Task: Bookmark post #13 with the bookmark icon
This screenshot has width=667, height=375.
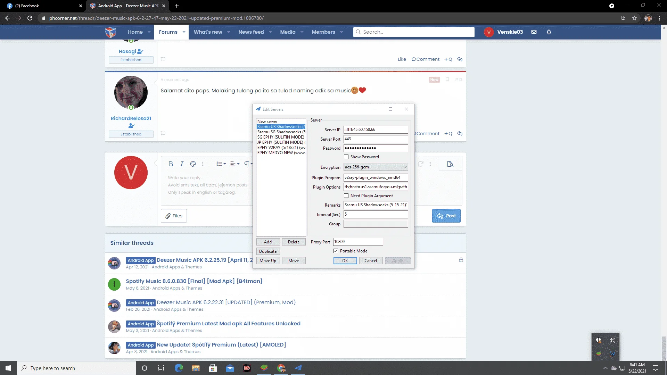Action: [447, 80]
